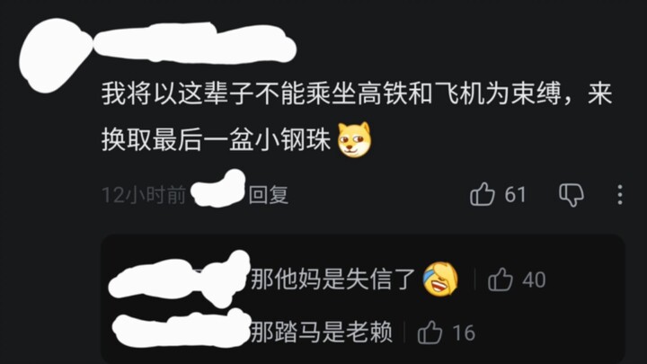This screenshot has height=364, width=647.
Task: Open username of the 老赖 reply author
Action: click(x=182, y=329)
